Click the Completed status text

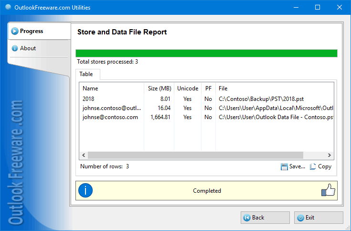click(207, 191)
